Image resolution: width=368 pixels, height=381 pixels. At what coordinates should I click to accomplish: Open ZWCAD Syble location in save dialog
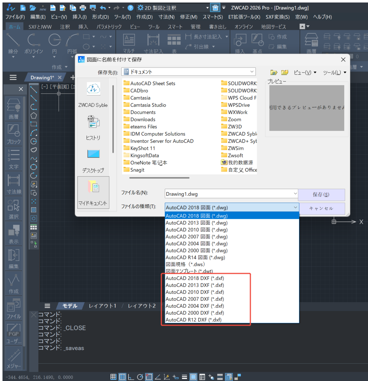point(93,95)
